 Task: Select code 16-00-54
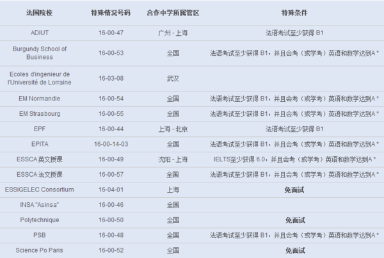point(111,99)
